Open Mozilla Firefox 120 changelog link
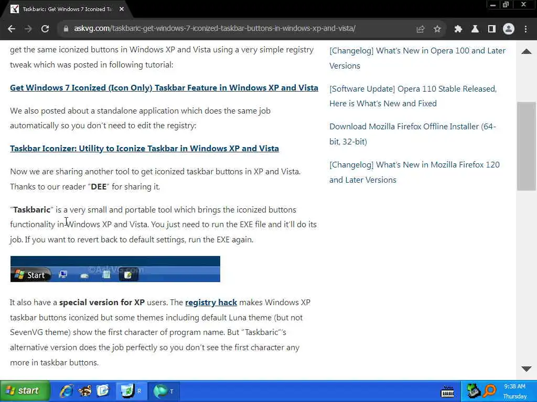Screen dimensions: 537x402 [x=414, y=172]
